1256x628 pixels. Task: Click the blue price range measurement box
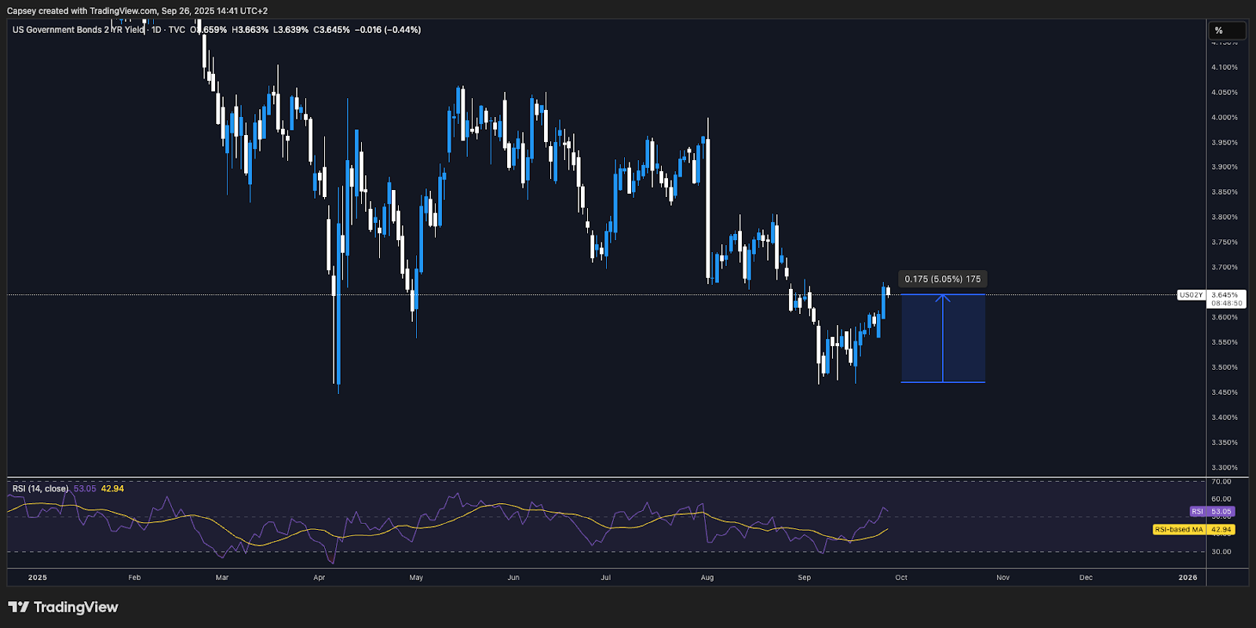coord(943,338)
